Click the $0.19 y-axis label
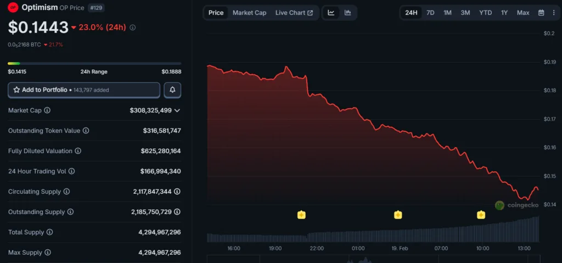The image size is (562, 263). [x=549, y=62]
